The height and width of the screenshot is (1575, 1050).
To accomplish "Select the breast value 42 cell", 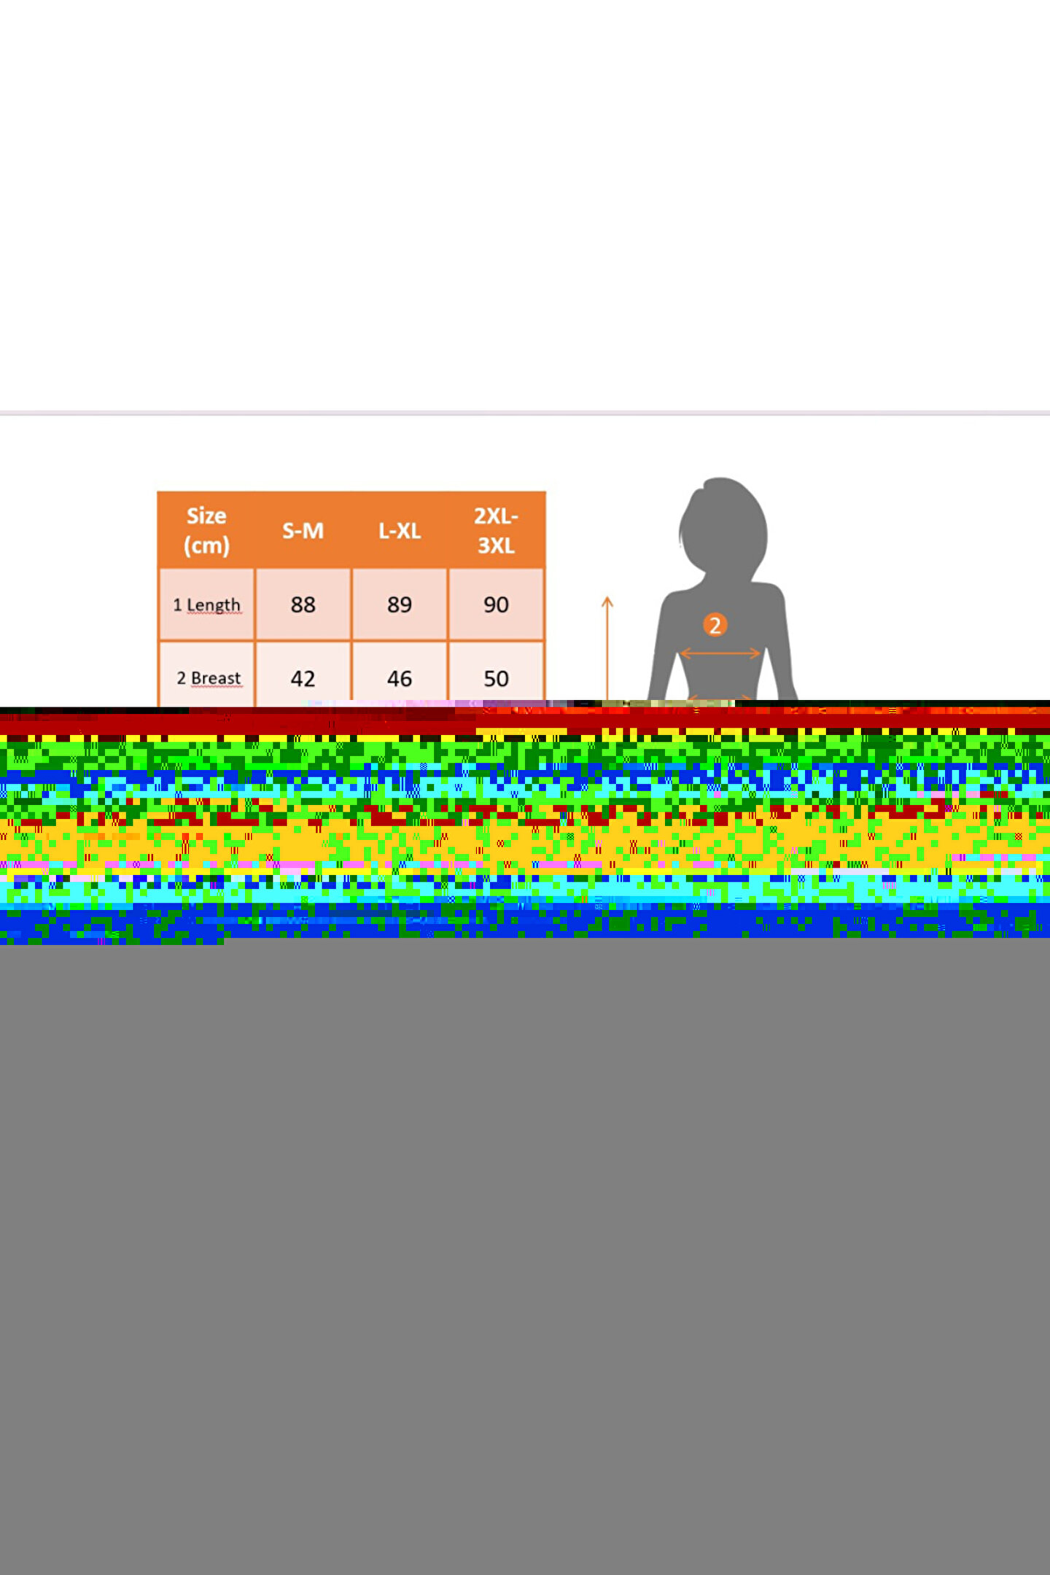I will pyautogui.click(x=303, y=678).
